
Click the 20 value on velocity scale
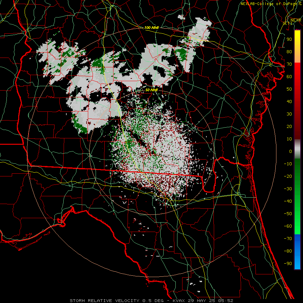click(x=289, y=126)
